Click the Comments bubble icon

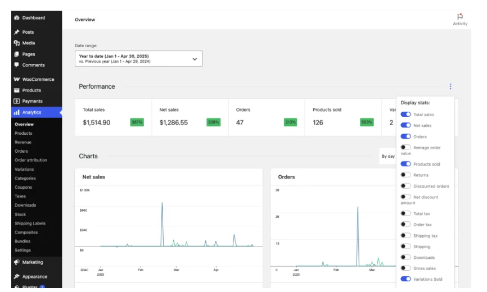click(16, 65)
